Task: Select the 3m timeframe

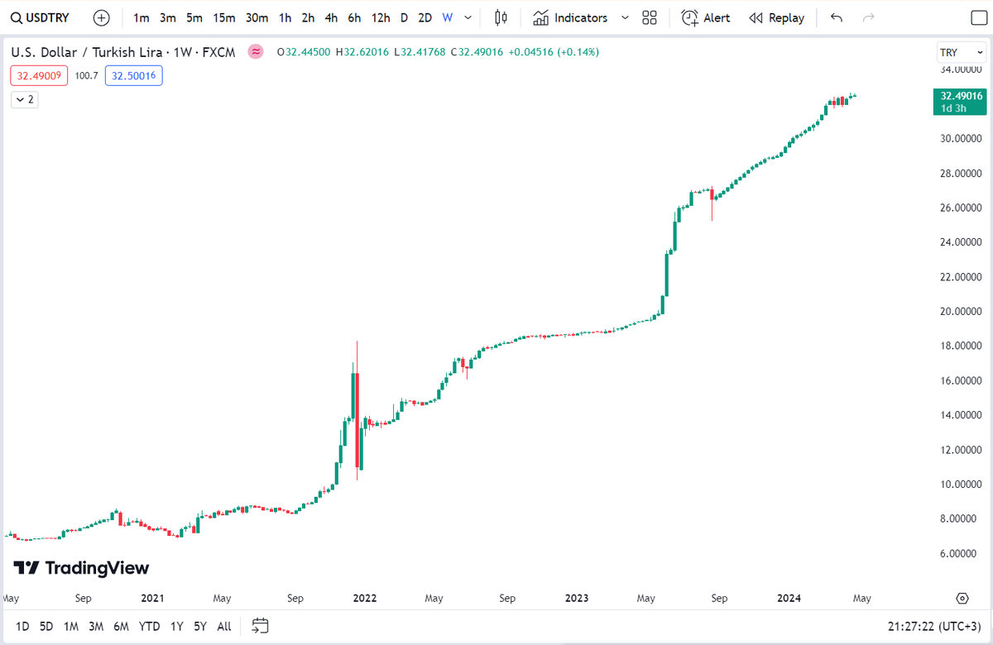Action: [168, 17]
